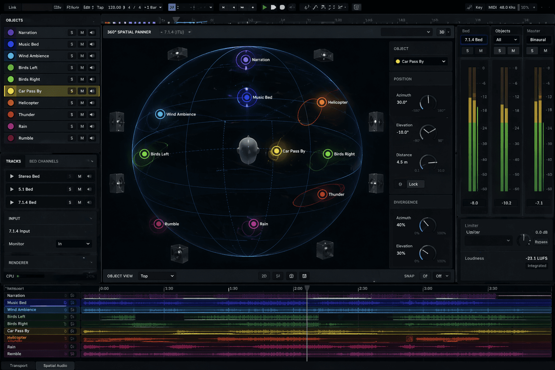Select the Binaural master output button
Screen dimensions: 555x370
coord(538,40)
